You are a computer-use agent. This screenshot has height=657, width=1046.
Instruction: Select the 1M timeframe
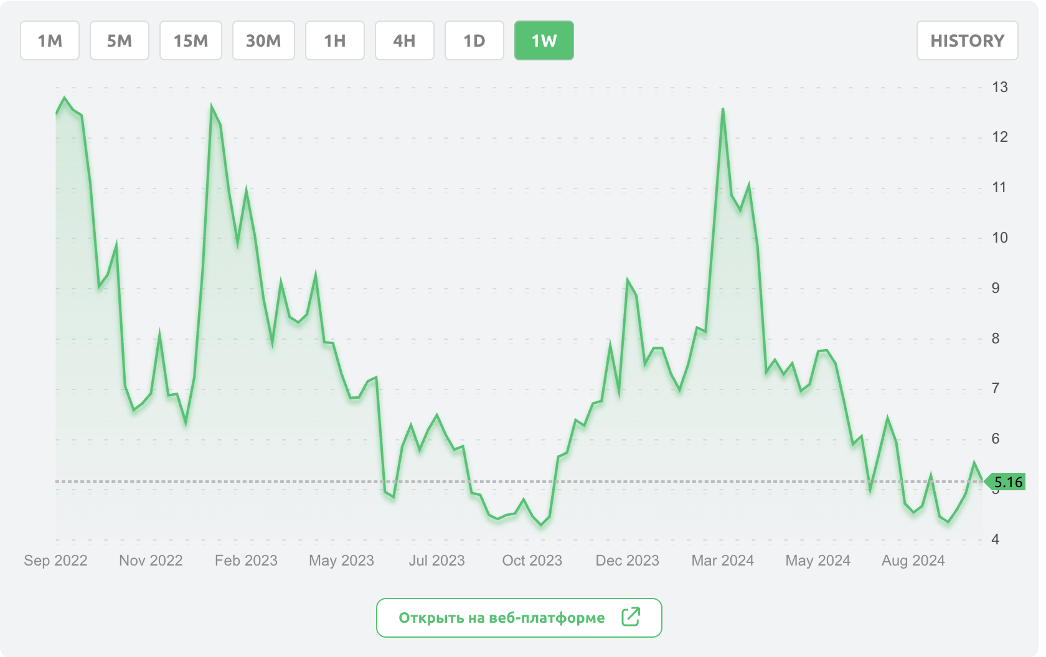(50, 41)
